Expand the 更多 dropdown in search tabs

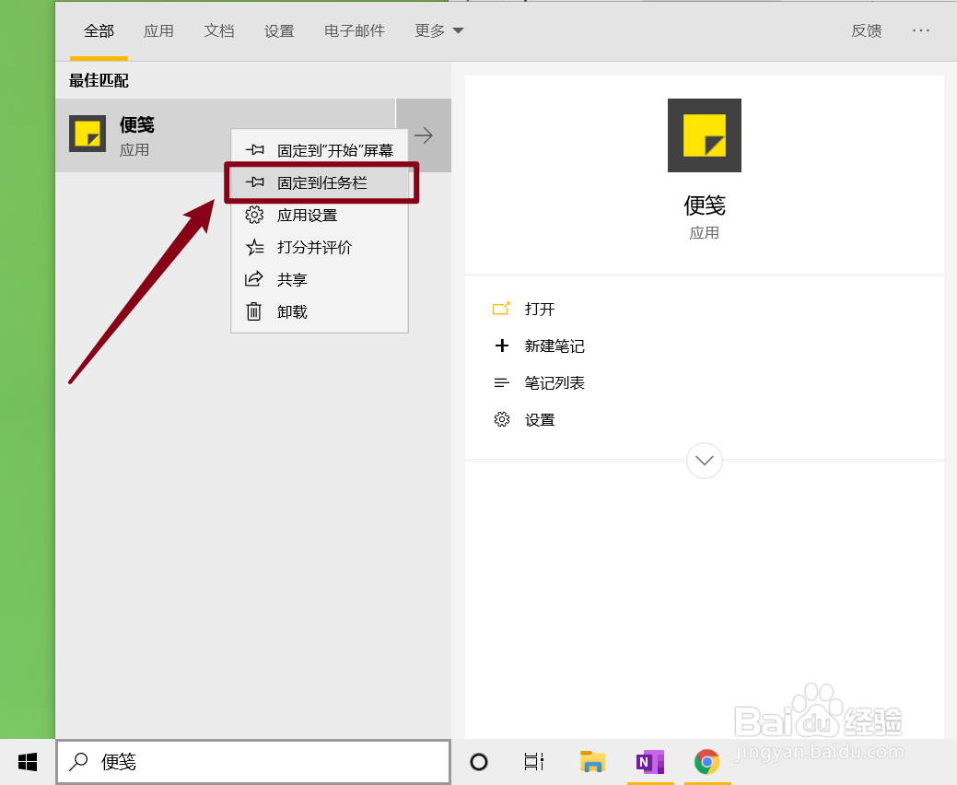(438, 30)
